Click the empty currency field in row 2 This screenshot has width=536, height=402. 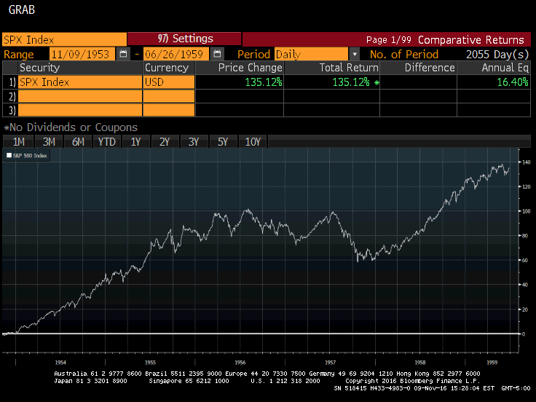(x=169, y=96)
